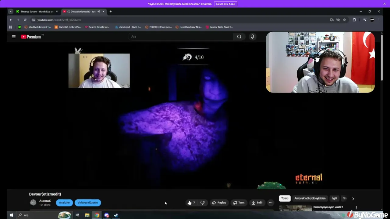Select AuroraX adlı yükleyiciden chip
Viewport: 390px width, 219px height.
tap(310, 198)
